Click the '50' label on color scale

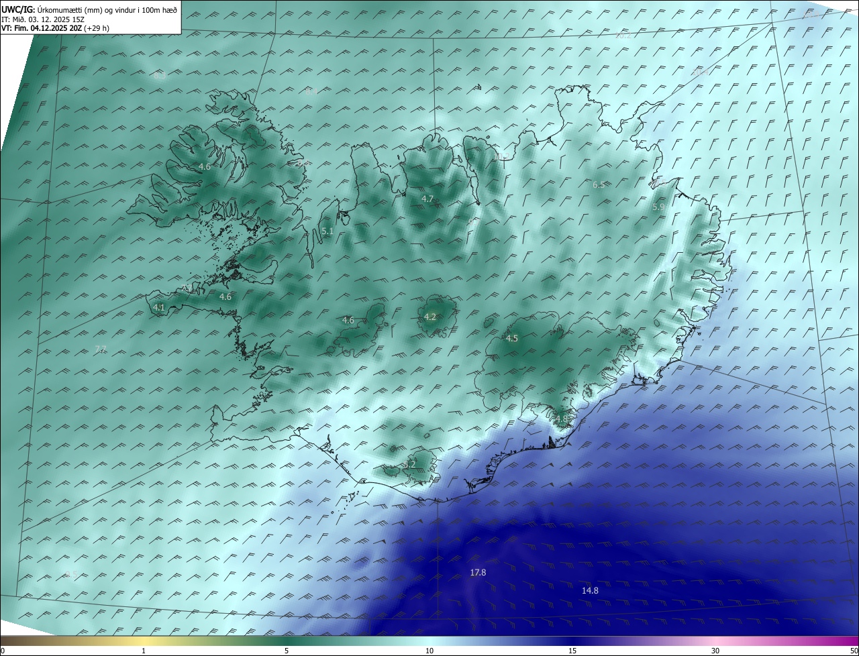point(854,651)
